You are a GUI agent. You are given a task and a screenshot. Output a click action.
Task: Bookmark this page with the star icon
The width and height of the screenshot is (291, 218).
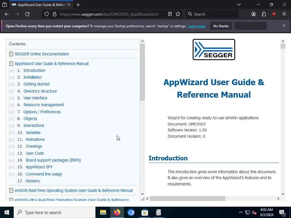(x=178, y=14)
